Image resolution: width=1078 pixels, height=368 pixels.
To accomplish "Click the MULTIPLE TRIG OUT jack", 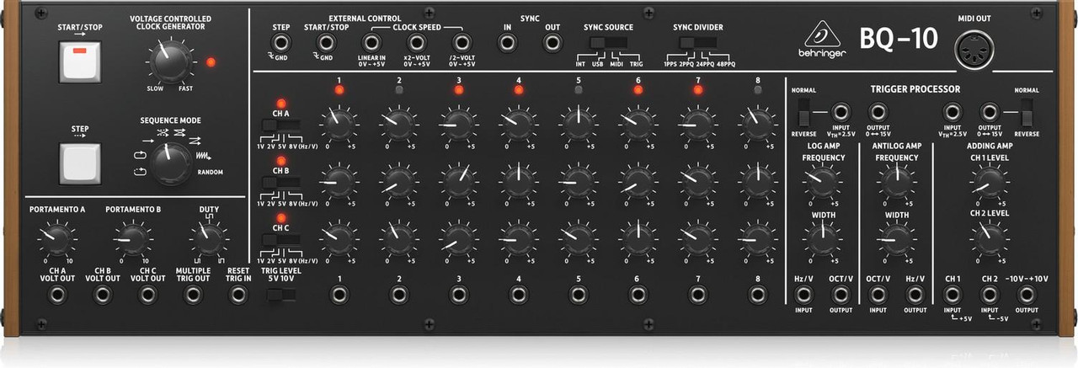I will [194, 295].
